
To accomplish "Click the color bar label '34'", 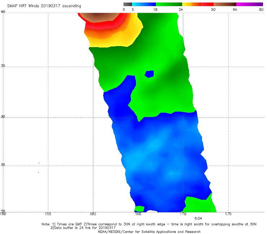I will [181, 9].
